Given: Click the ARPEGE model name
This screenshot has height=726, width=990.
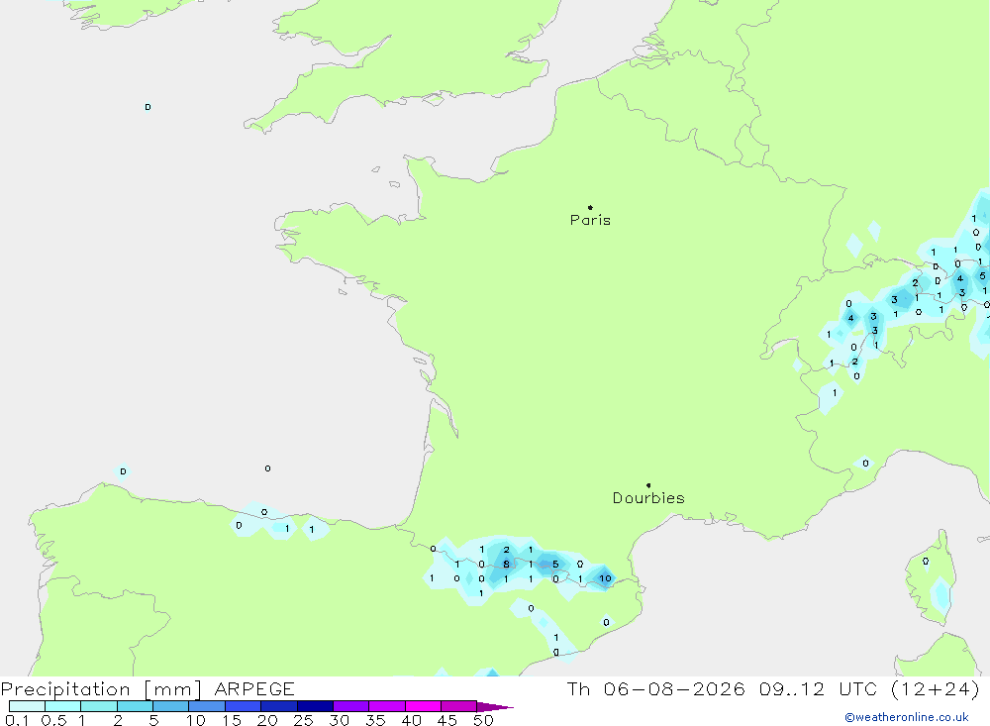Looking at the screenshot, I should (x=254, y=688).
